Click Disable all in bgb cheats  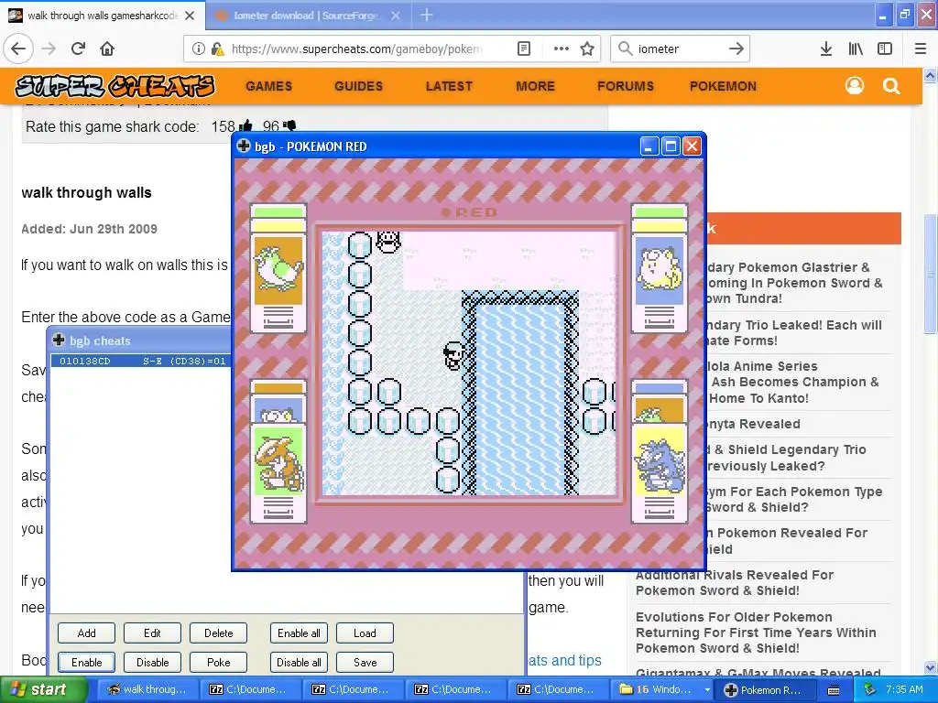point(299,663)
